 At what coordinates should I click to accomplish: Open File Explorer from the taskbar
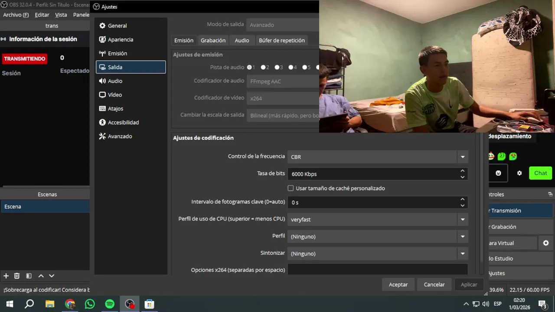(x=50, y=304)
